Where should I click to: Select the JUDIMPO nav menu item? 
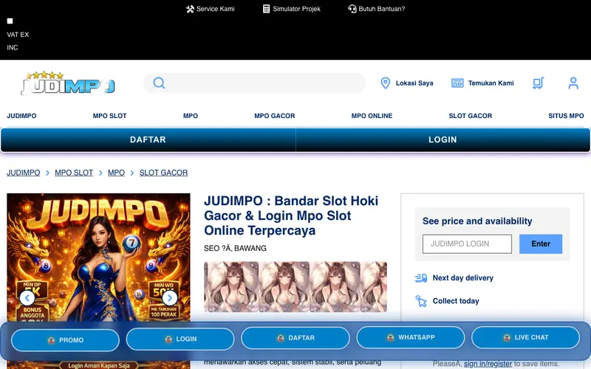tap(21, 116)
